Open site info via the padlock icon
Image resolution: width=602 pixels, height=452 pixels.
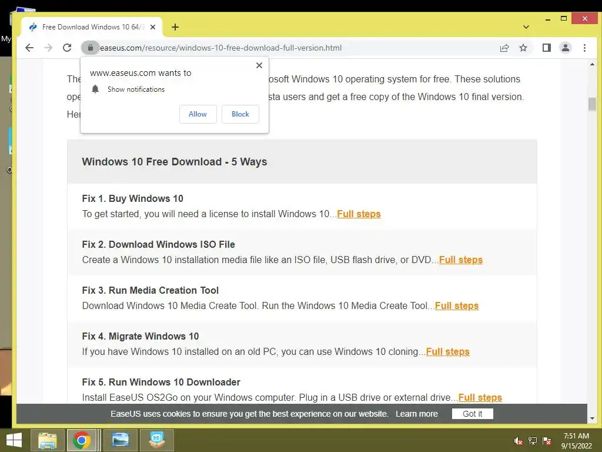[x=91, y=48]
